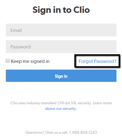Open the Forgot Password? link

[x=97, y=61]
